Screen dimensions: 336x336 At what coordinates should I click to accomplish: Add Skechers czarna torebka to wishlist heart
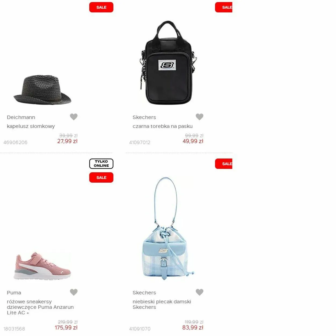[x=199, y=117]
